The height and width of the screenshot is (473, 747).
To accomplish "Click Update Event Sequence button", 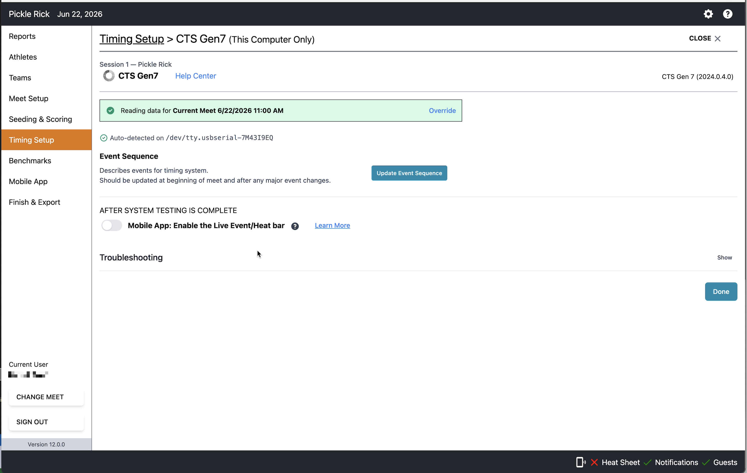I will pyautogui.click(x=409, y=173).
